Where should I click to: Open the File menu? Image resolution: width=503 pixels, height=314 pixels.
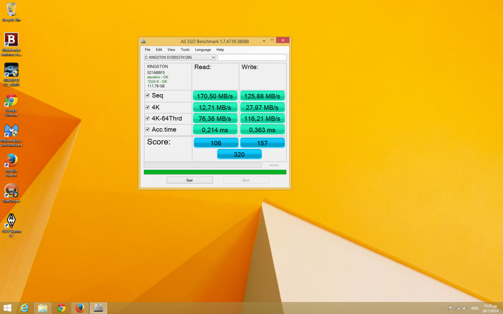click(147, 50)
